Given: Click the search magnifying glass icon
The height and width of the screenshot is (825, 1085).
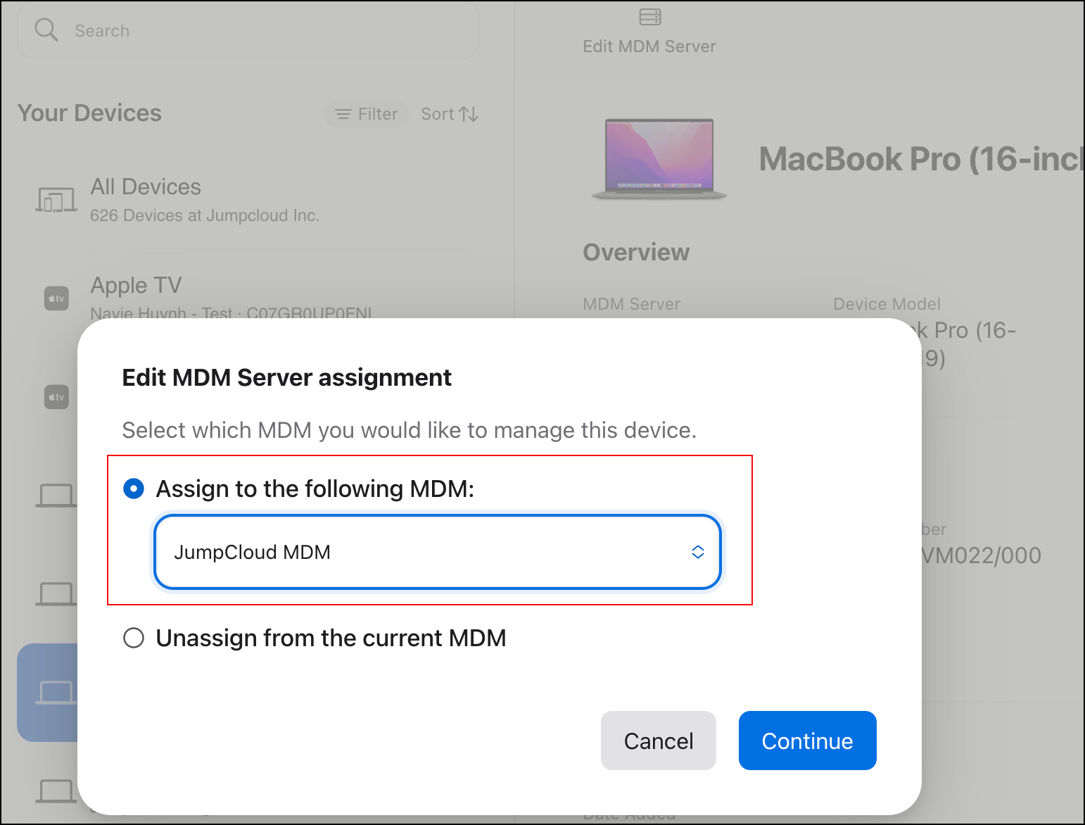Looking at the screenshot, I should pos(46,30).
